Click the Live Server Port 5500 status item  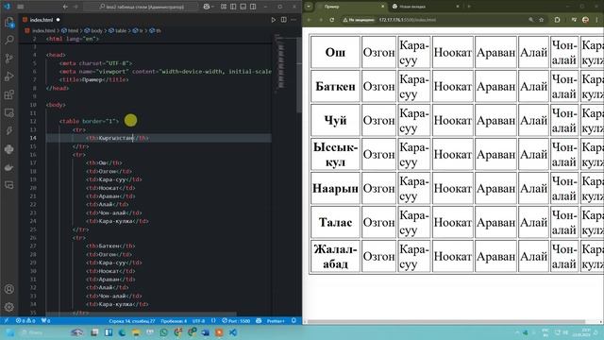(236, 321)
